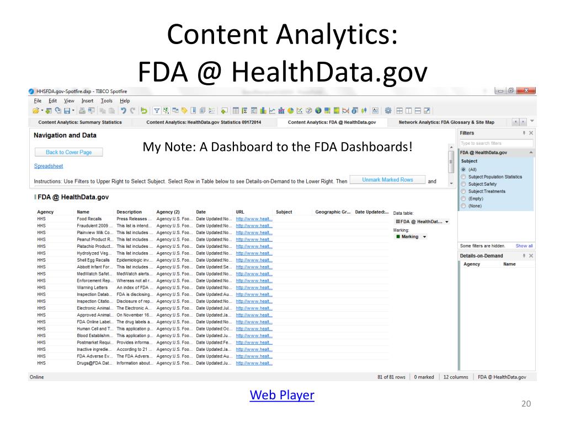Click the Type to search filters field
This screenshot has height=423, width=565.
coord(496,143)
